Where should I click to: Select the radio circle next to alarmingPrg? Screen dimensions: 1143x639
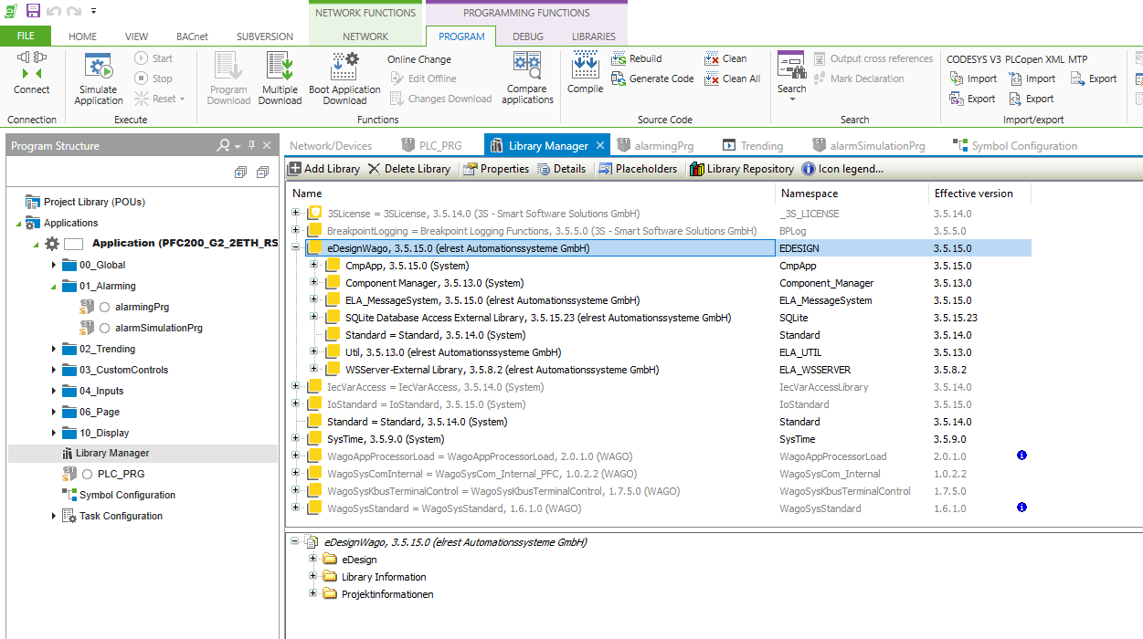[x=104, y=308]
